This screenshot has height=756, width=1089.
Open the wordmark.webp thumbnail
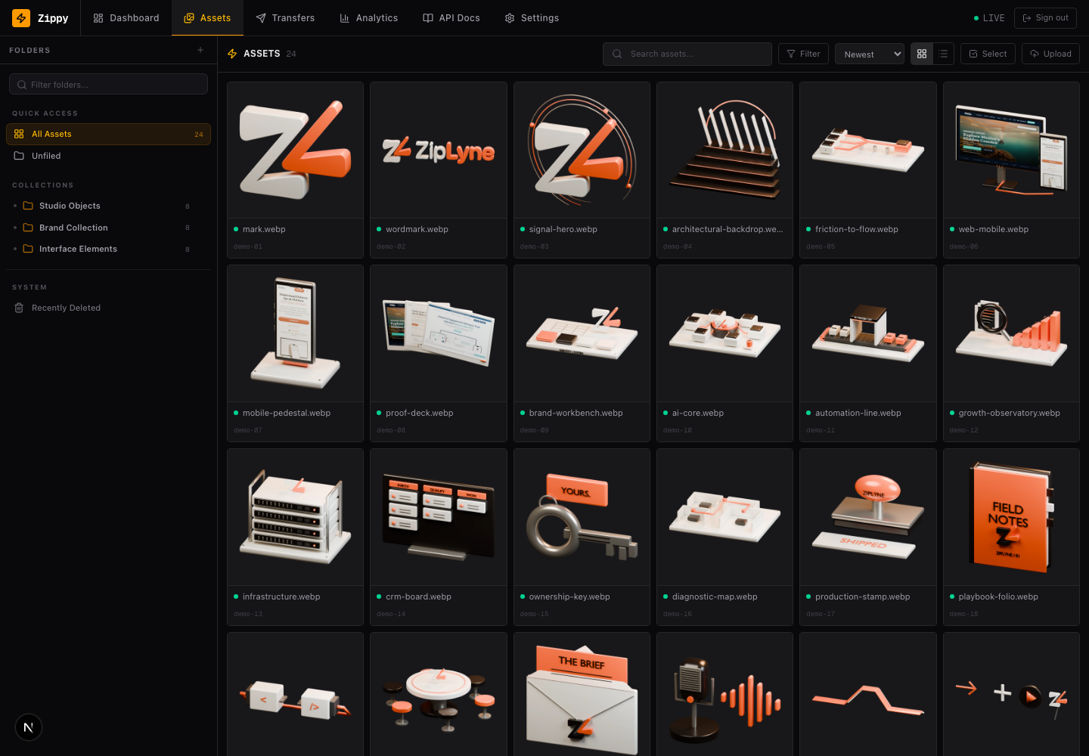[439, 150]
